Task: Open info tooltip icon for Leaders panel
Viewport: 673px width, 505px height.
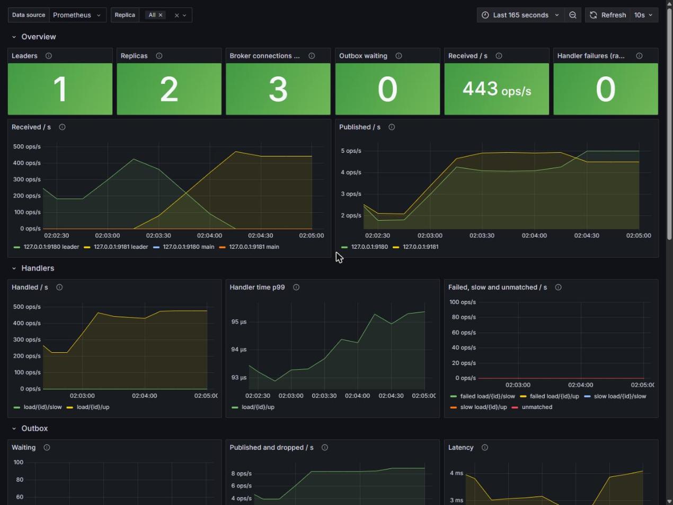Action: tap(49, 56)
